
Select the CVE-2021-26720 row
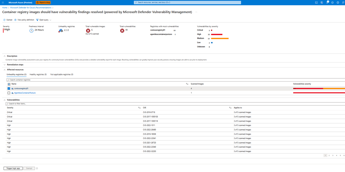tap(176, 142)
